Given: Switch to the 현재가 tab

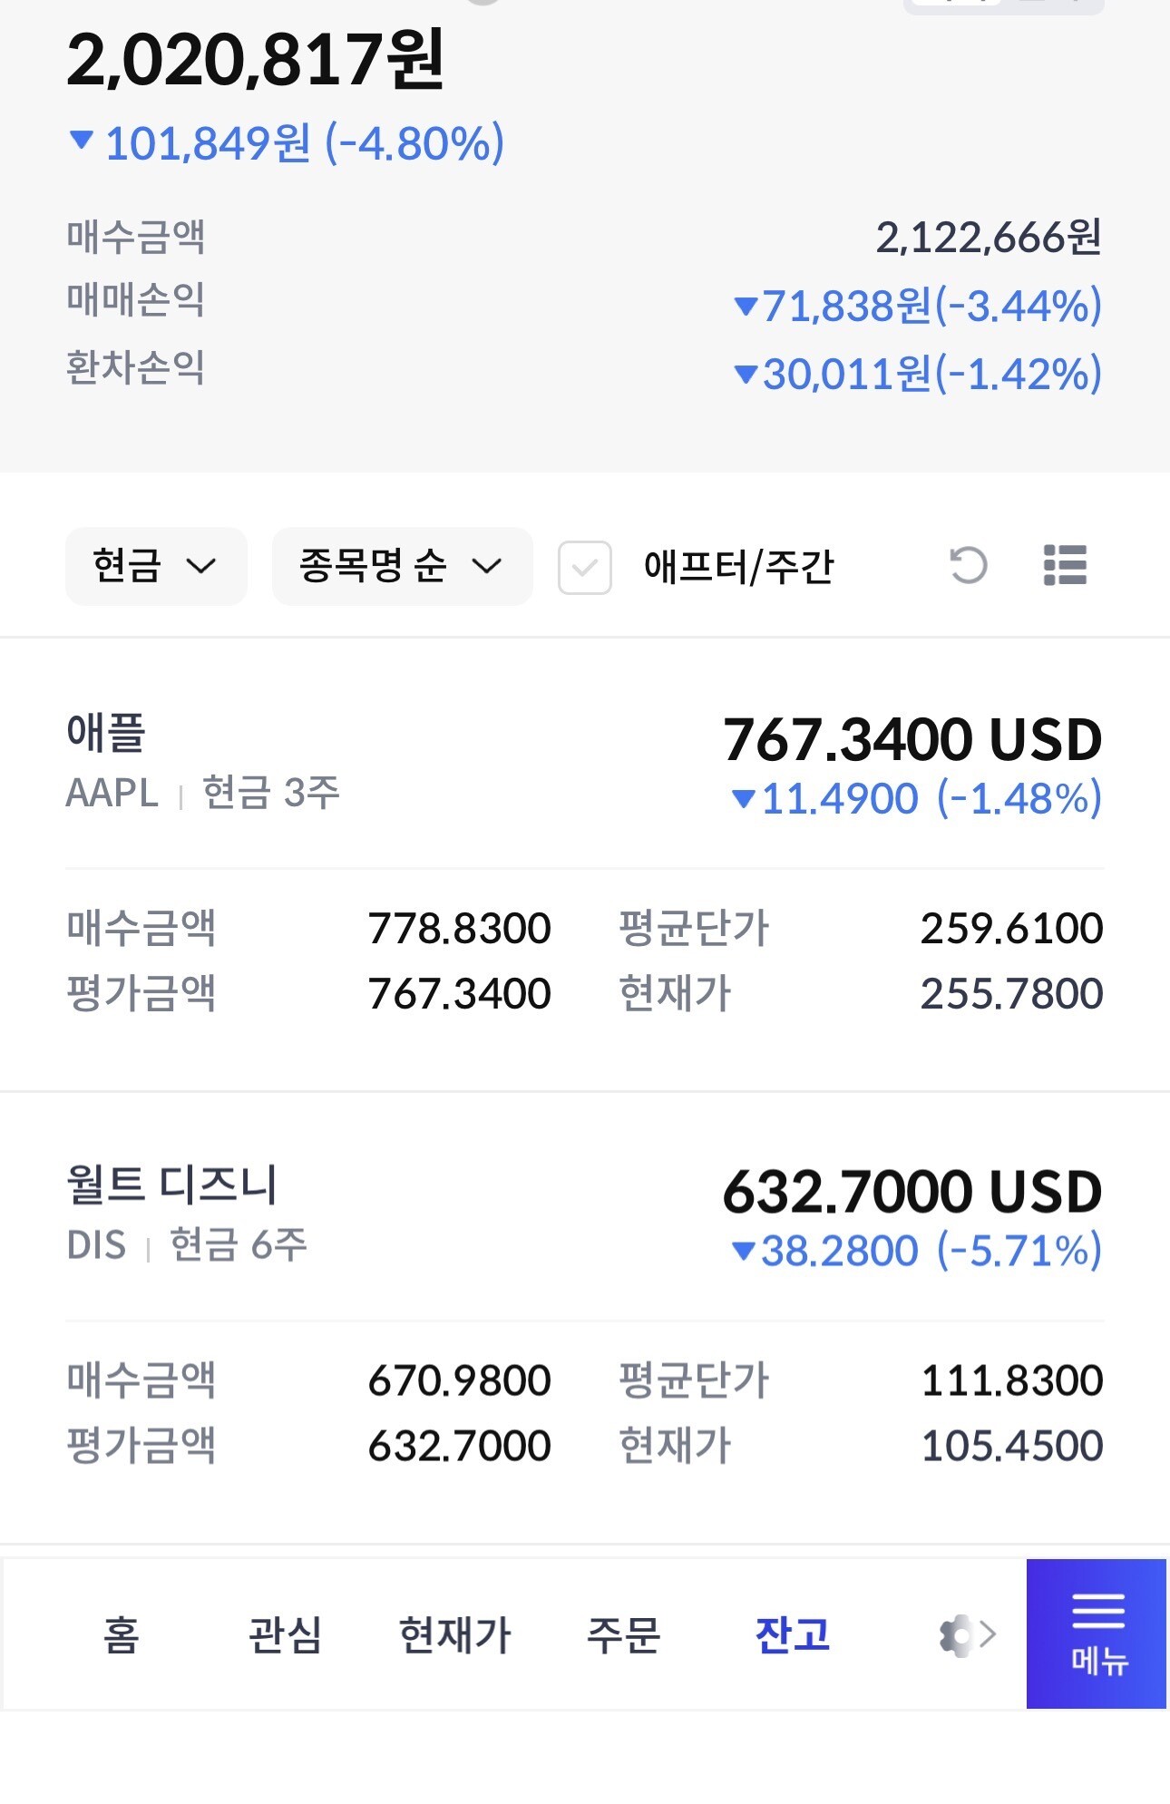Looking at the screenshot, I should point(455,1635).
